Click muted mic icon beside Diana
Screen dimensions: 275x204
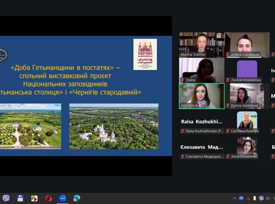coord(183,80)
